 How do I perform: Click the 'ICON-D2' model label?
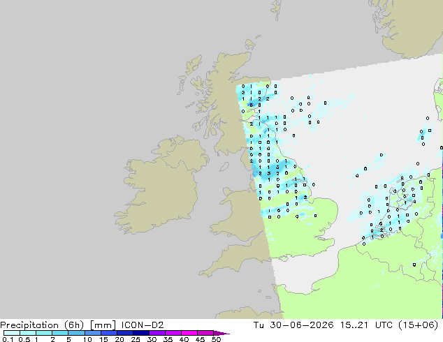pos(143,325)
